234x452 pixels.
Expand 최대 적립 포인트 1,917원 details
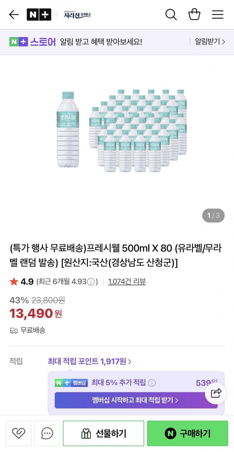click(x=89, y=361)
